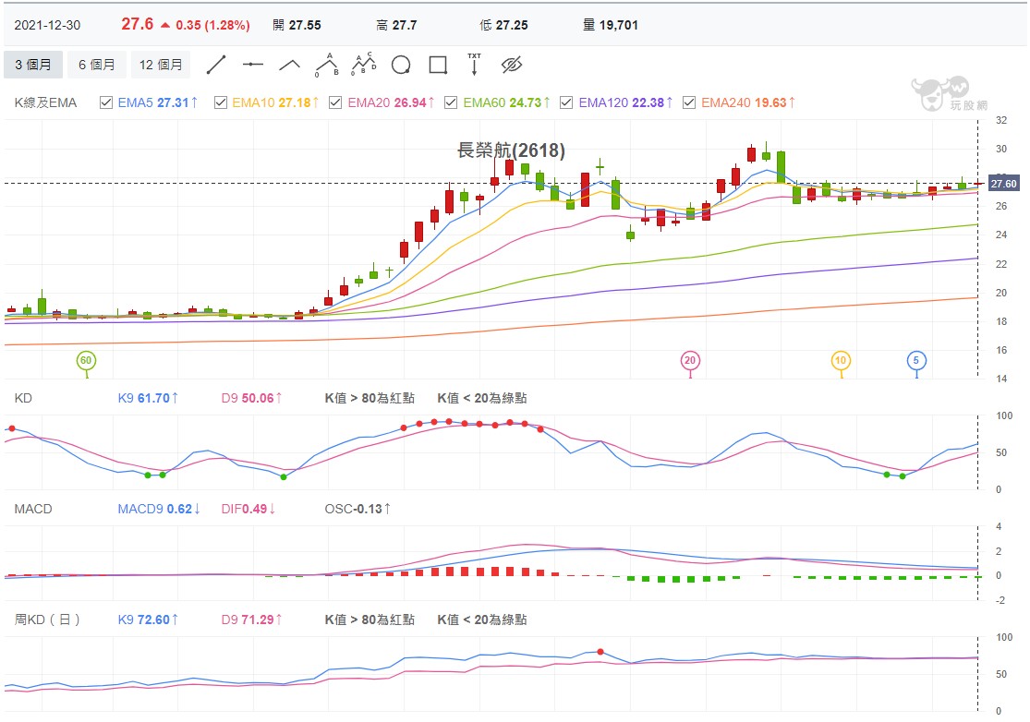Disable the EMA240 line checkbox
Image resolution: width=1030 pixels, height=722 pixels.
(x=689, y=102)
